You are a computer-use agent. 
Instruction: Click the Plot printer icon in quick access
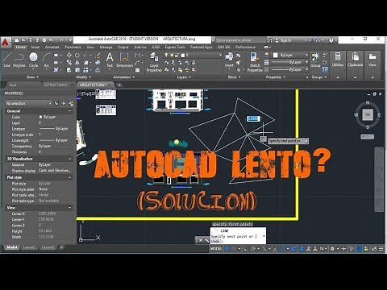coord(44,40)
